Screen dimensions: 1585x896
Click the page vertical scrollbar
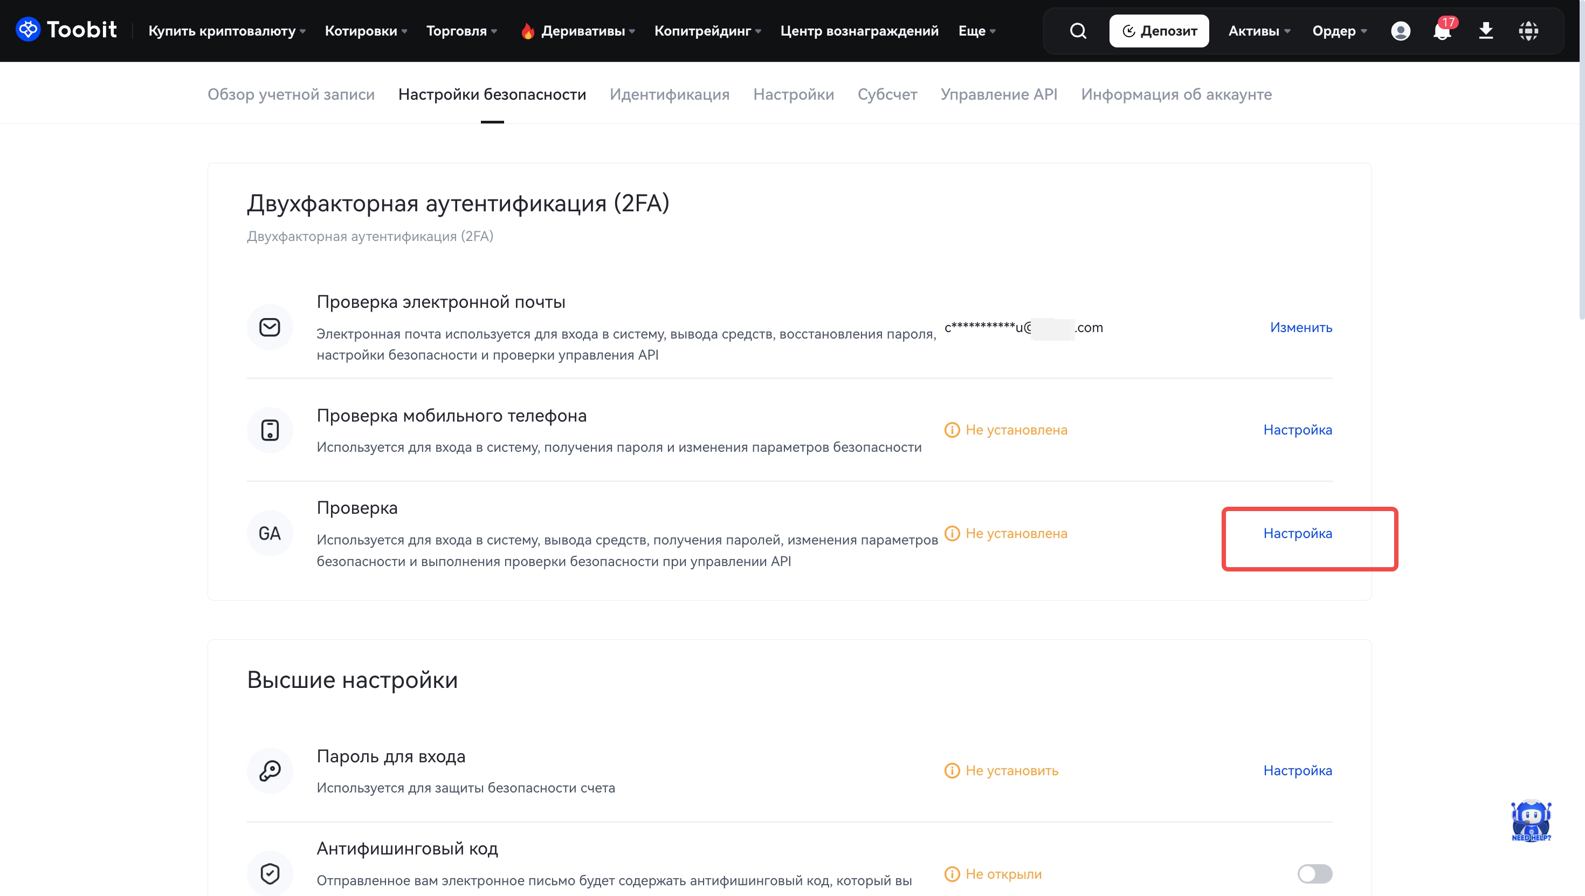(1581, 184)
